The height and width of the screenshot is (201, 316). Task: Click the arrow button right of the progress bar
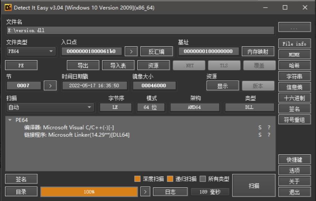[145, 192]
